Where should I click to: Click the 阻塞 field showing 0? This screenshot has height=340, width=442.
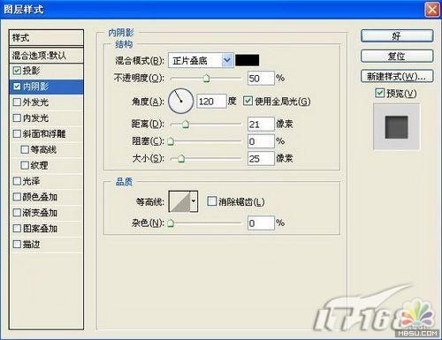point(261,141)
